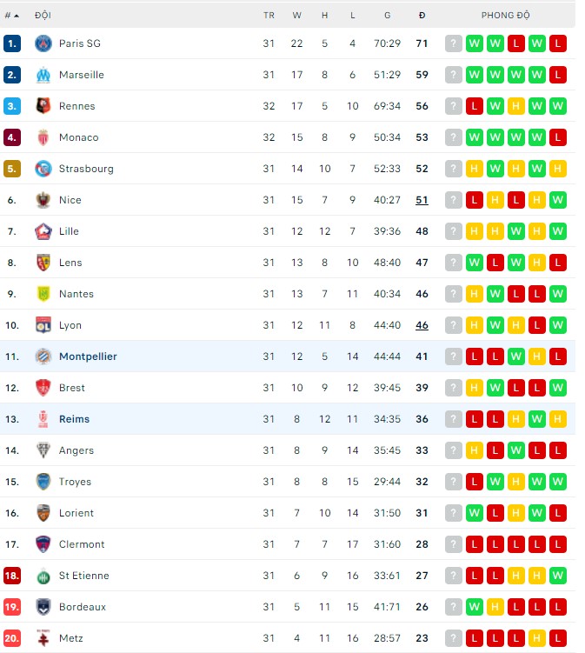Click the Bordeaux club logo

tap(43, 607)
